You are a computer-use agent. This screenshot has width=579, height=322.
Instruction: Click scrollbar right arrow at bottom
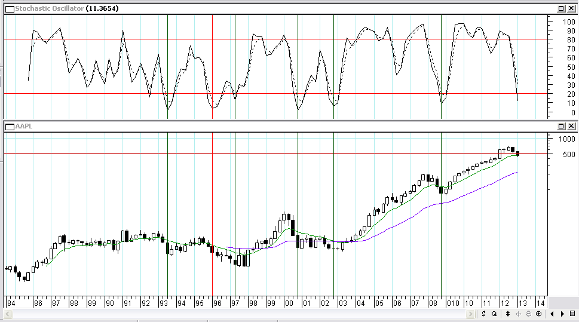click(x=470, y=314)
